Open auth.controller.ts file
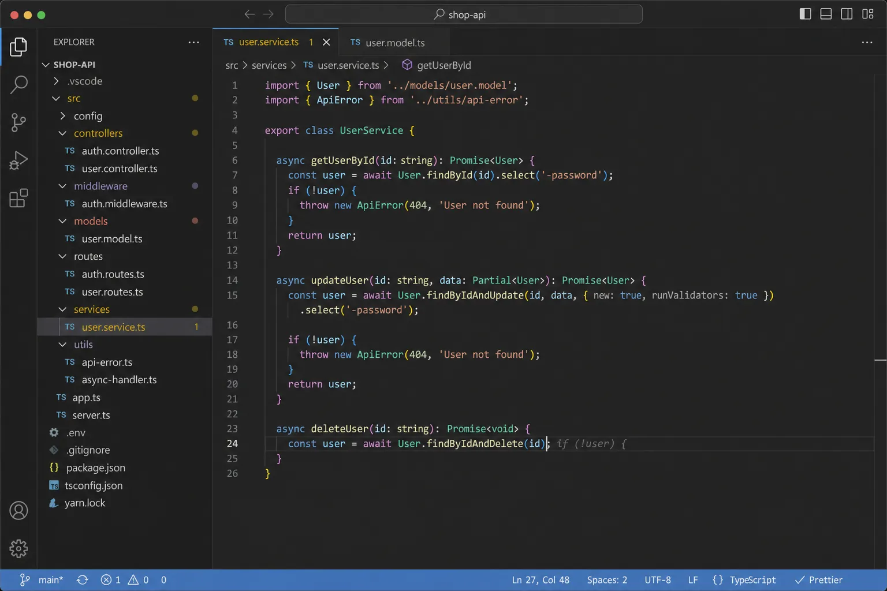This screenshot has height=591, width=887. point(124,151)
